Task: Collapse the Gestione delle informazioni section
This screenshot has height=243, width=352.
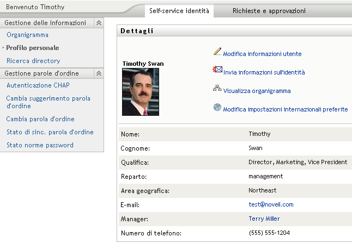Action: 98,23
